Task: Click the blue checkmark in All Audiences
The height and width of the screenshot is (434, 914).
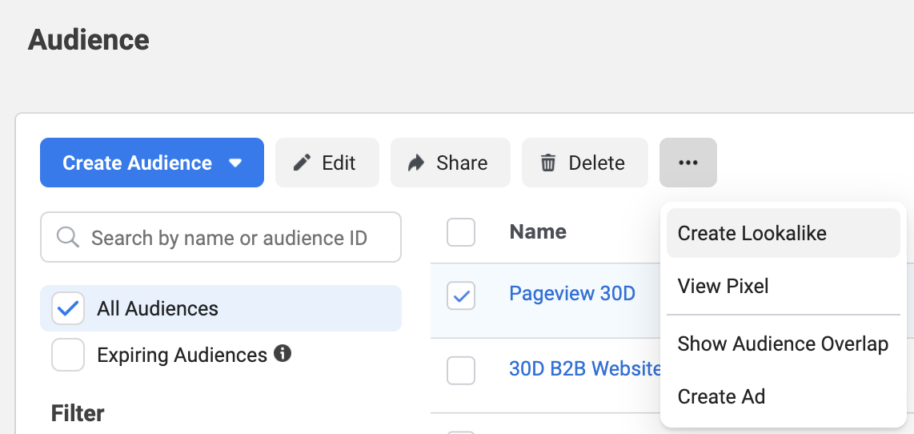Action: click(x=68, y=308)
